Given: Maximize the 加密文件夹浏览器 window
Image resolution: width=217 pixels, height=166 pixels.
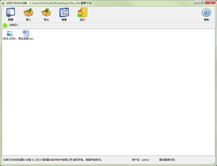Looking at the screenshot, I should pos(202,2).
